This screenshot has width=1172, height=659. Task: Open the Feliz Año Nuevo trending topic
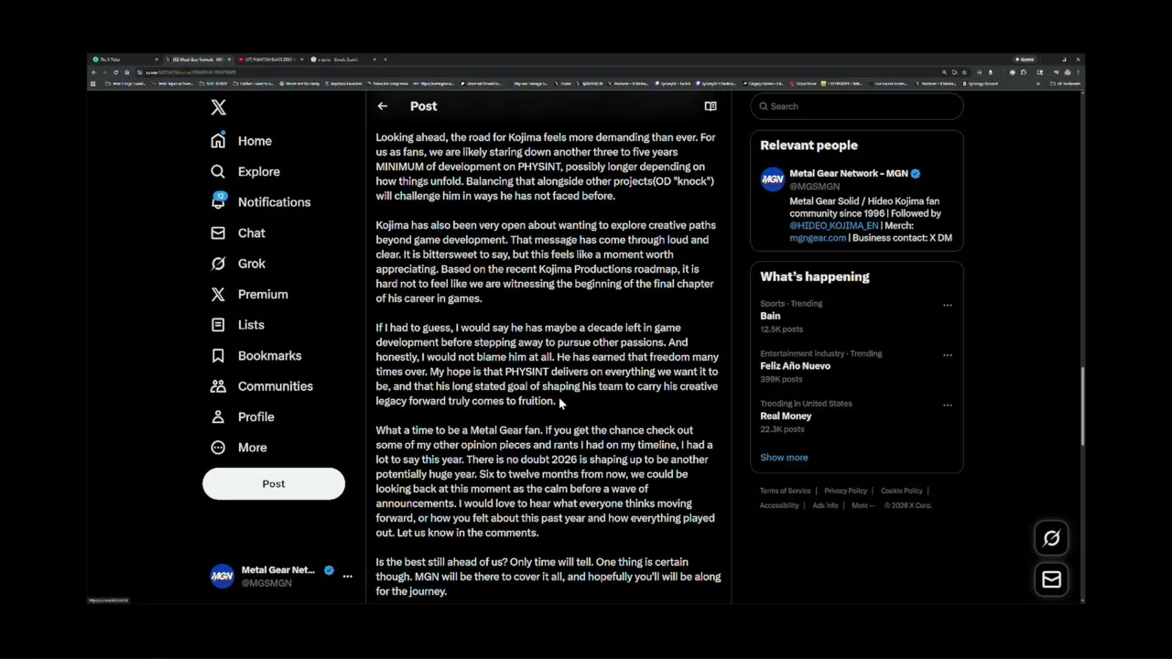[x=795, y=366]
